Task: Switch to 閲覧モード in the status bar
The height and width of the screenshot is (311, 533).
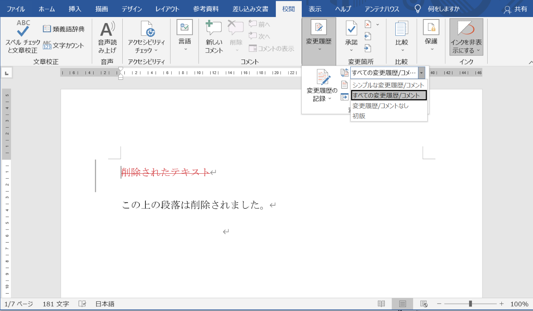Action: click(x=381, y=303)
